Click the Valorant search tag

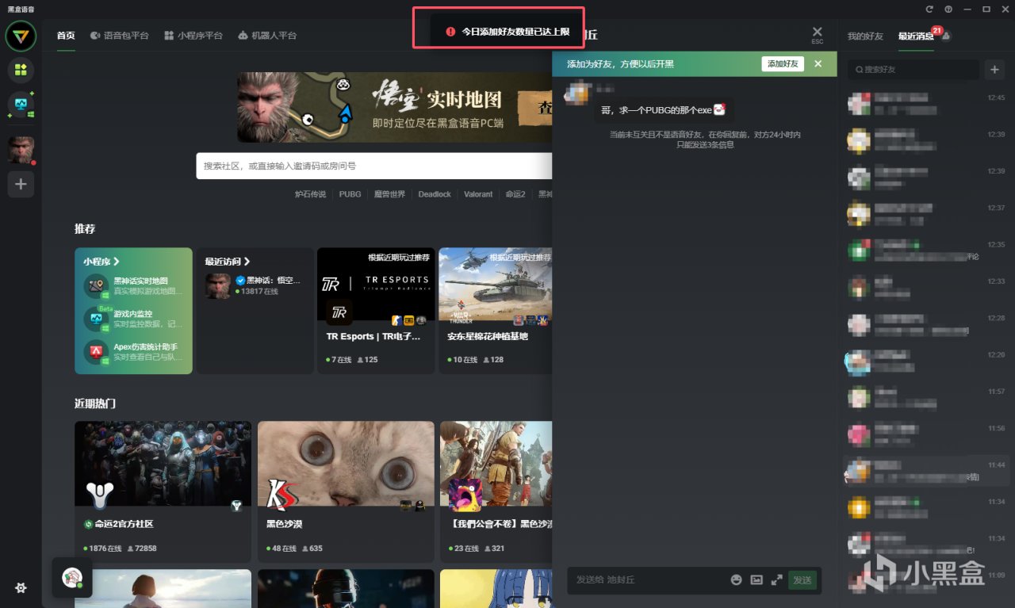pyautogui.click(x=478, y=194)
